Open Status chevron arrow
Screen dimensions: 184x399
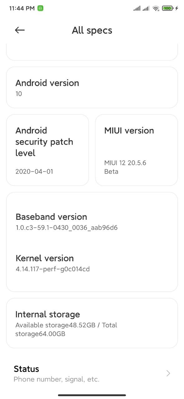(168, 373)
